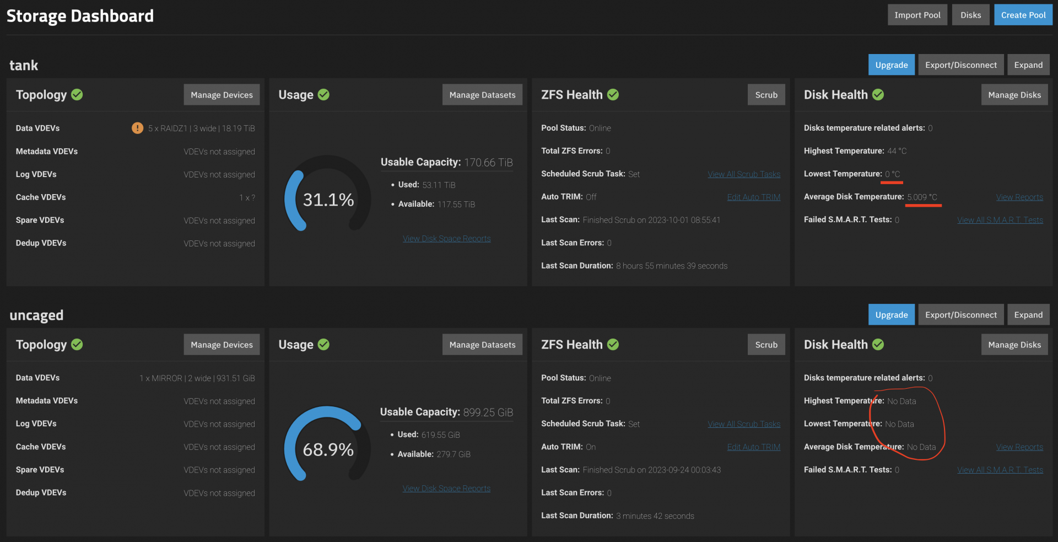
Task: Open Export/Disconnect for the tank pool
Action: [960, 65]
